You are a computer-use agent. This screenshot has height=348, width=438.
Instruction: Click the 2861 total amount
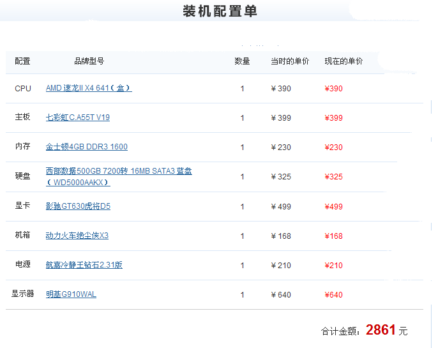coord(381,330)
